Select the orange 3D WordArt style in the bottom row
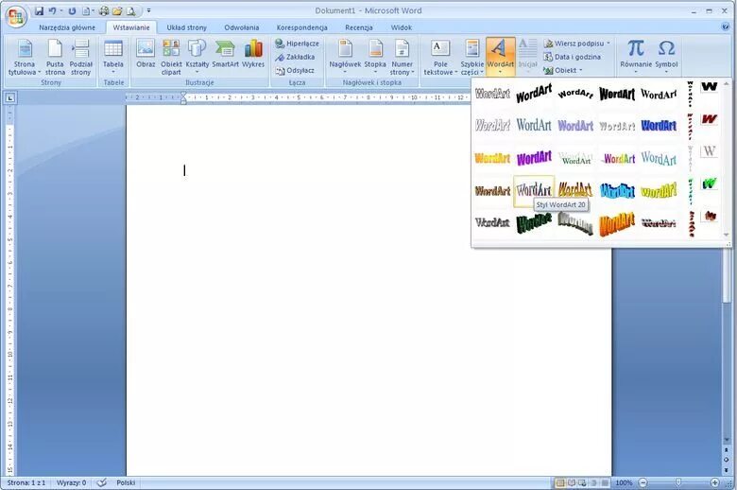 point(617,223)
